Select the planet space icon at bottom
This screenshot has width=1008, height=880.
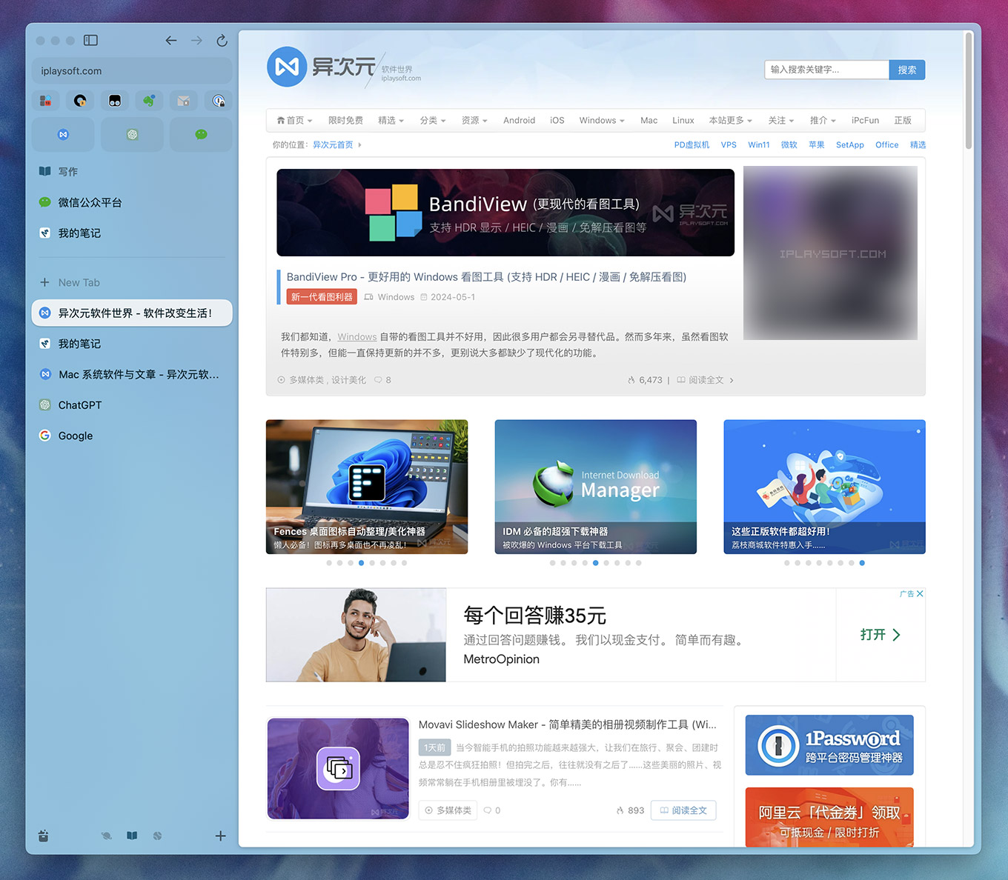point(106,836)
